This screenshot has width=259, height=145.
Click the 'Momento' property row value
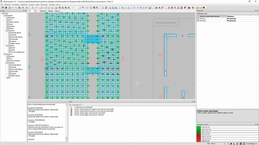(242, 21)
